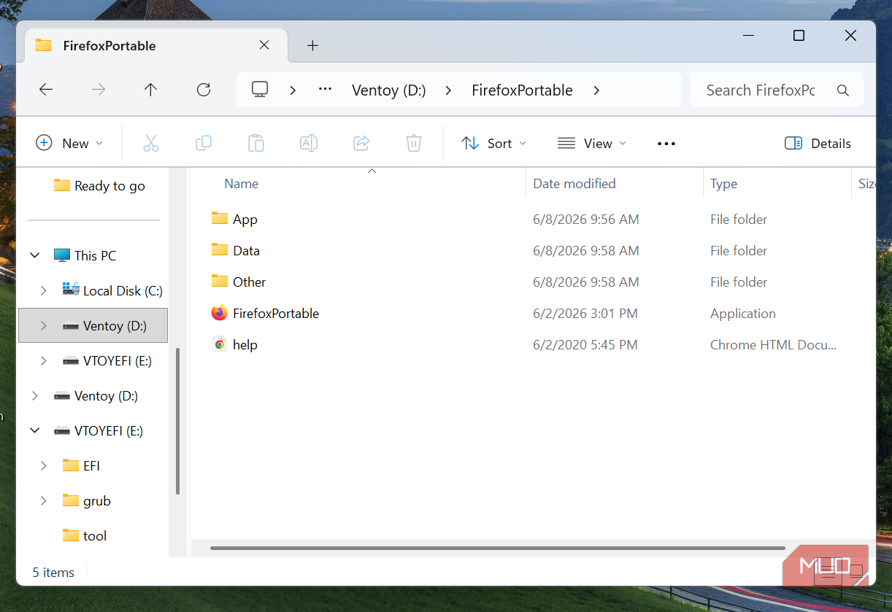This screenshot has width=892, height=612.
Task: Open the New dropdown menu
Action: 70,144
